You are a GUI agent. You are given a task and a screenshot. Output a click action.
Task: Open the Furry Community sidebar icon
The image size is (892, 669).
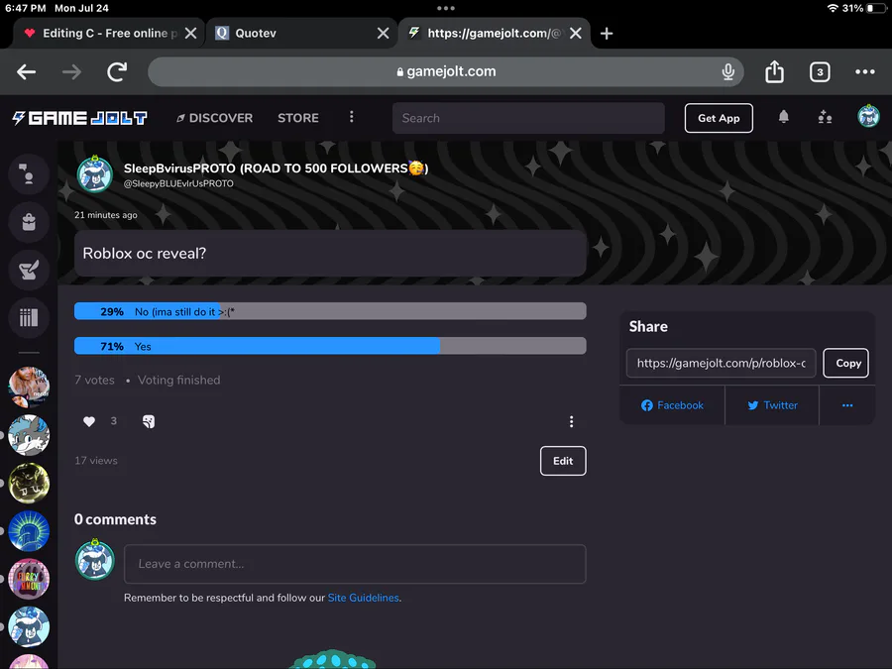pos(29,579)
